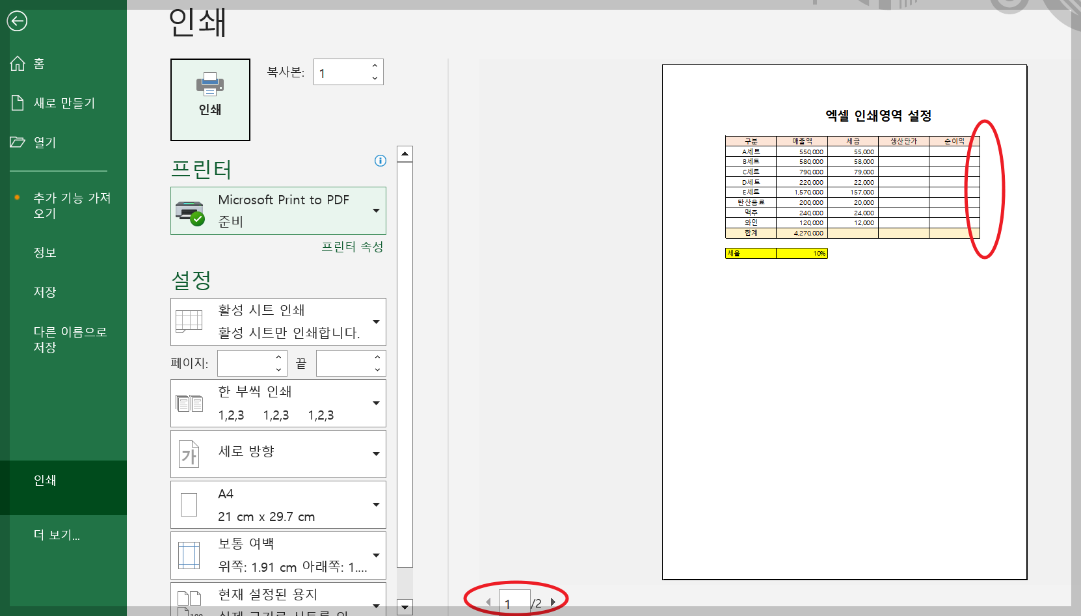Click the 새로 만들기 new document icon
Image resolution: width=1081 pixels, height=616 pixels.
pos(17,102)
